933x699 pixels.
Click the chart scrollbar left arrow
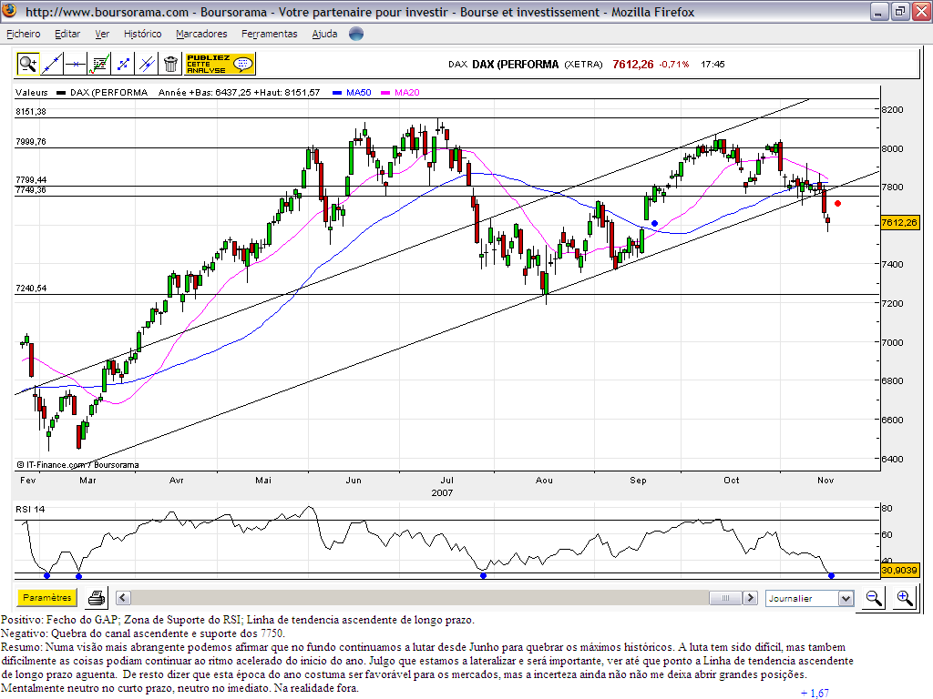(123, 598)
